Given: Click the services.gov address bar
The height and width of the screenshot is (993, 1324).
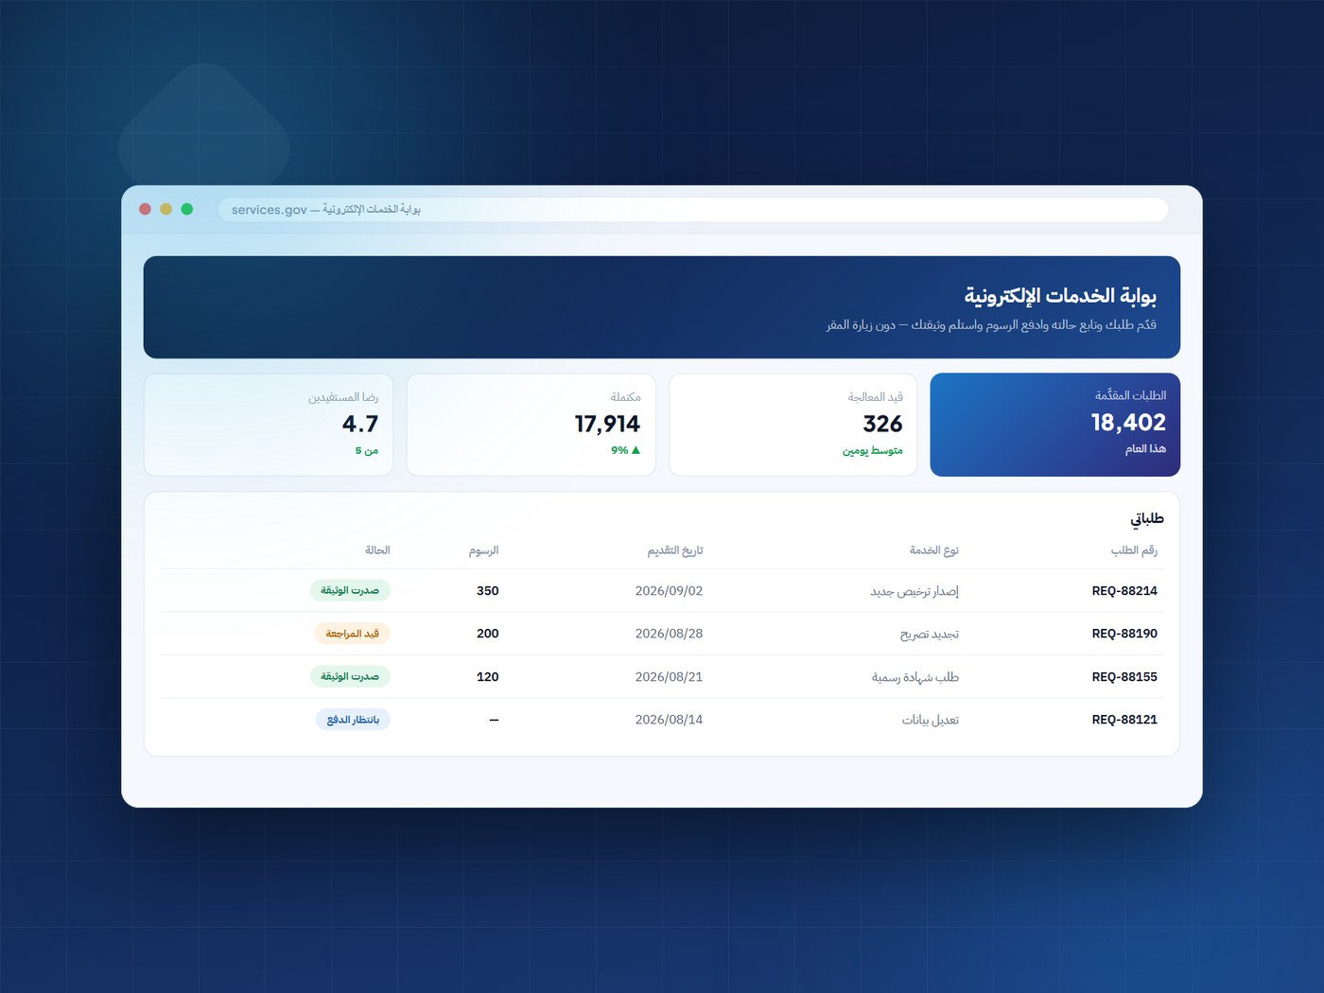Looking at the screenshot, I should coord(693,209).
